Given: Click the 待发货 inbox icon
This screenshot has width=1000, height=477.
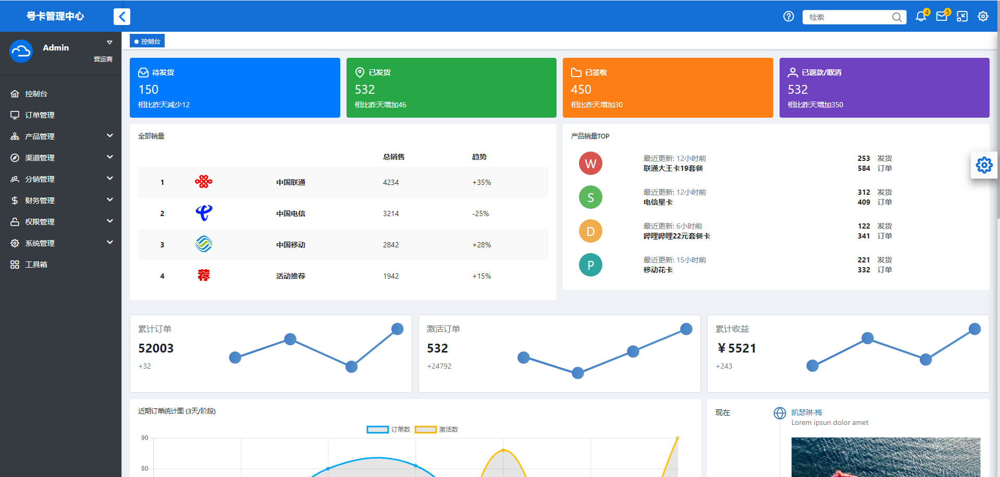Looking at the screenshot, I should (143, 72).
